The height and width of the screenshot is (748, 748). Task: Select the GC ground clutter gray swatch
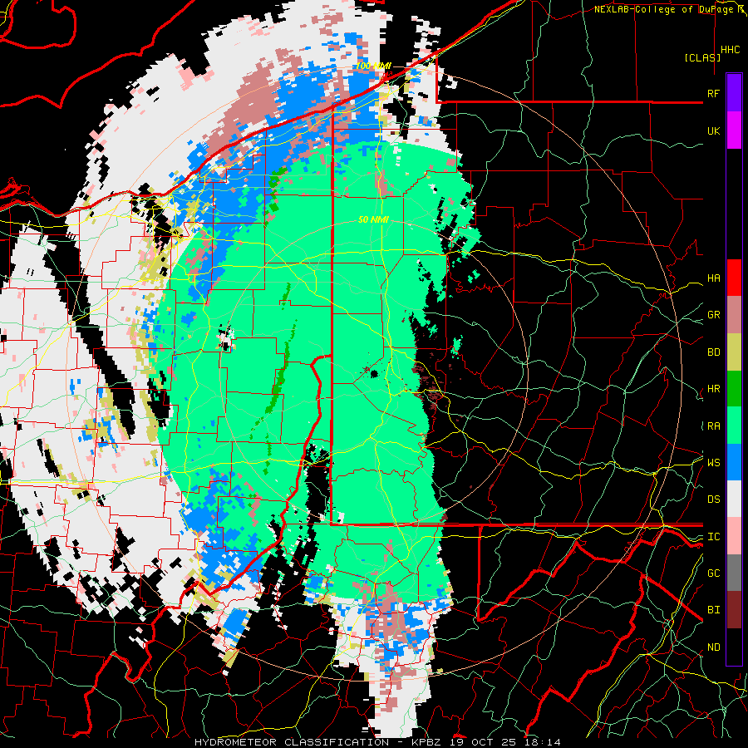click(x=734, y=573)
